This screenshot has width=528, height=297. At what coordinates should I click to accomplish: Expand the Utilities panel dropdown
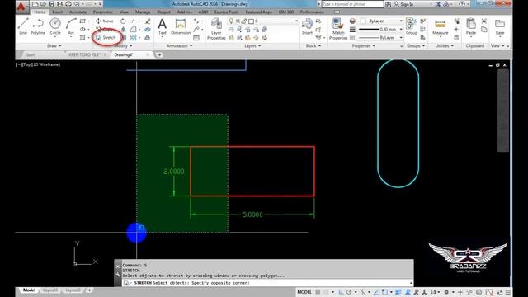[x=444, y=45]
